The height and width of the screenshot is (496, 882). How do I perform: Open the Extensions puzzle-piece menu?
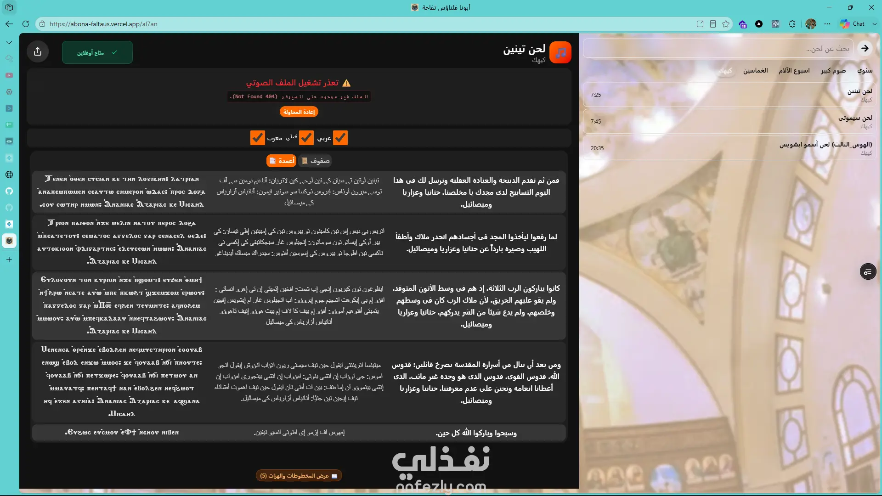(792, 24)
